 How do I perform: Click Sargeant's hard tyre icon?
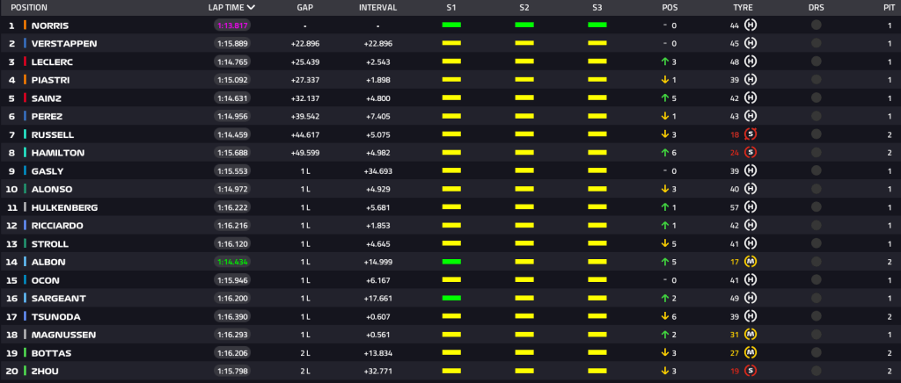[x=751, y=298]
